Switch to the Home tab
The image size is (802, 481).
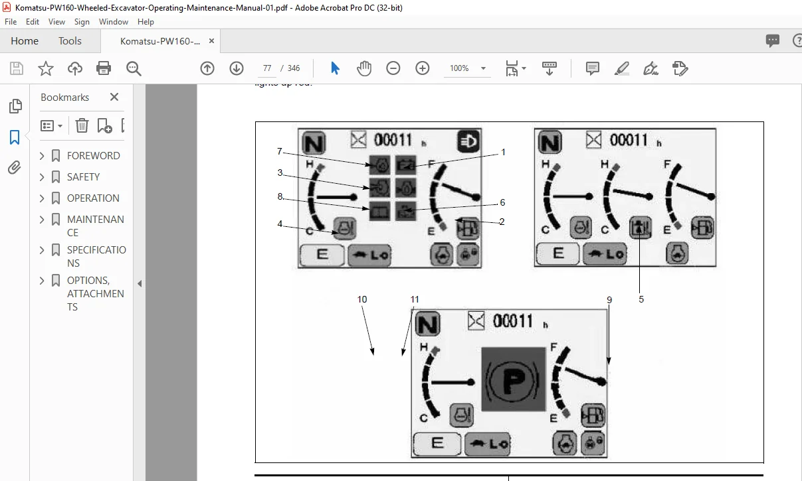(25, 41)
